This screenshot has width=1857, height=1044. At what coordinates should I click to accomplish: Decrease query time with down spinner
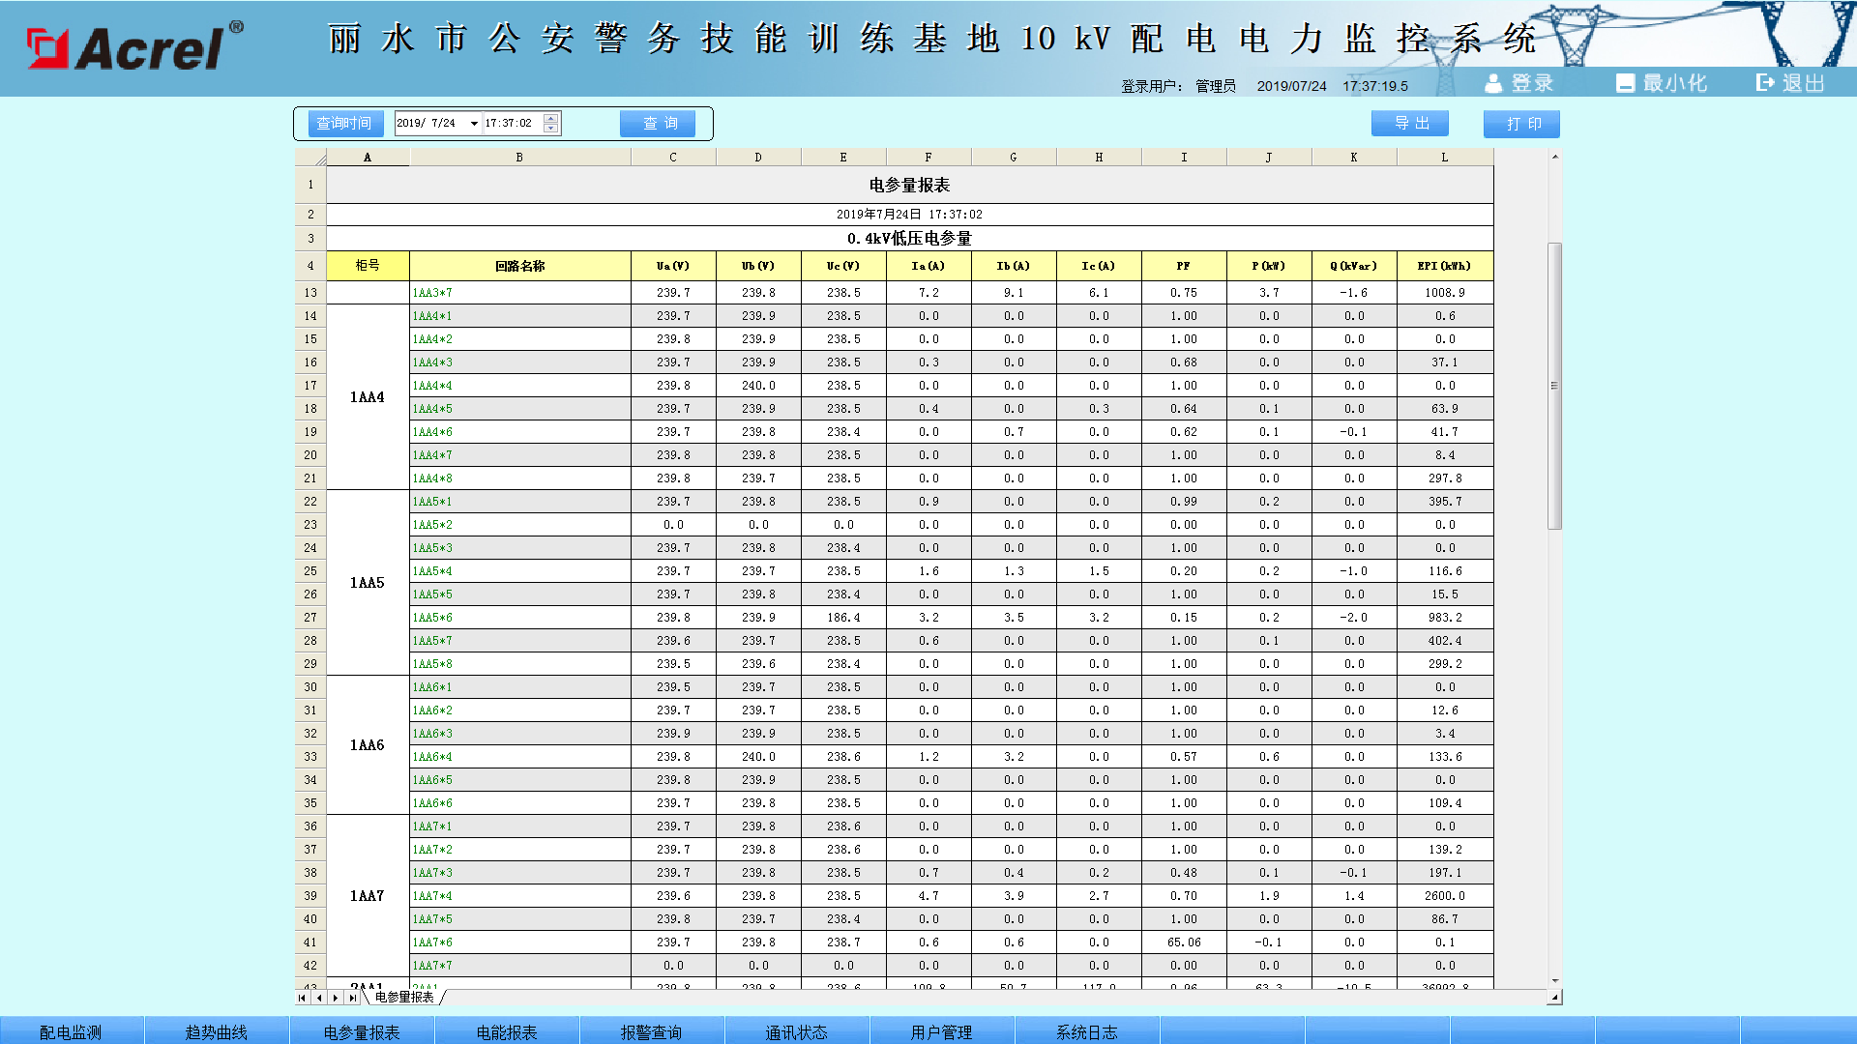[x=550, y=129]
